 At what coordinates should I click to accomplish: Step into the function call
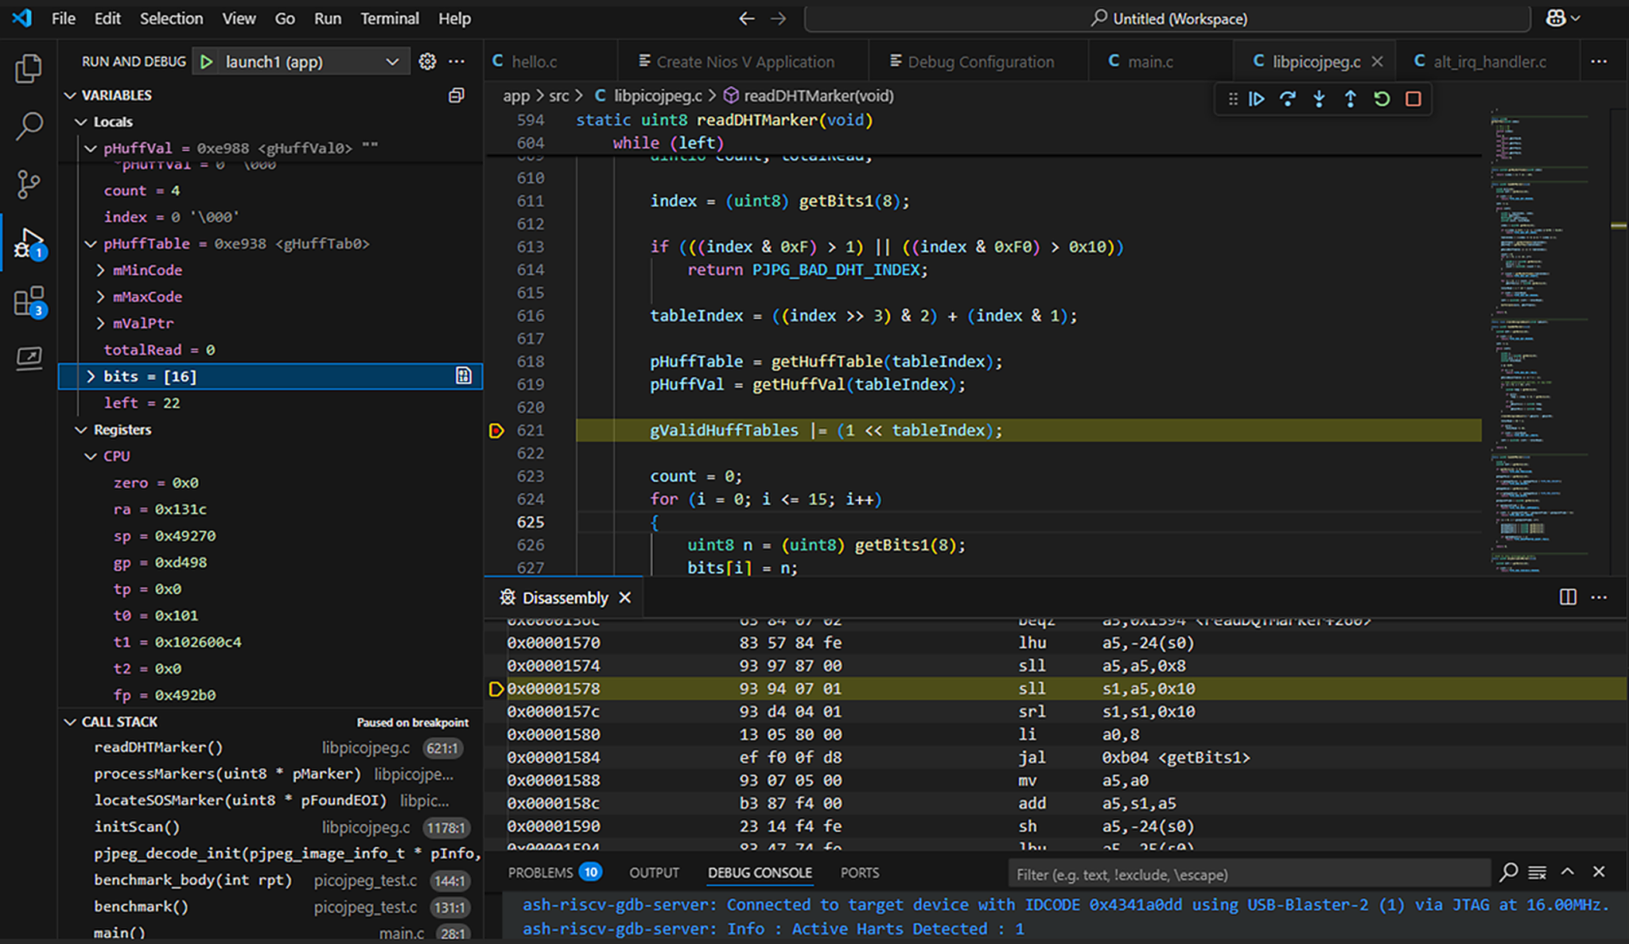(1319, 99)
